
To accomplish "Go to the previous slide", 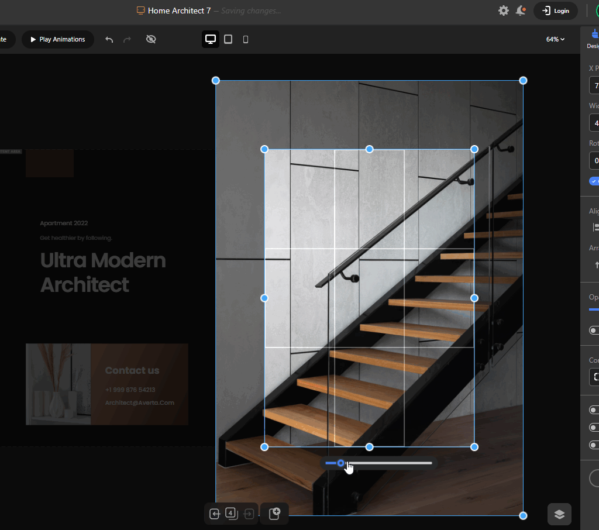I will [215, 514].
